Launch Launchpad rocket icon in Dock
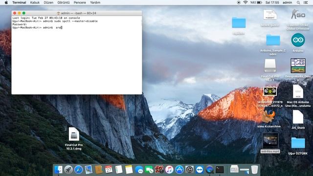313x176 pixels. [x=68, y=170]
